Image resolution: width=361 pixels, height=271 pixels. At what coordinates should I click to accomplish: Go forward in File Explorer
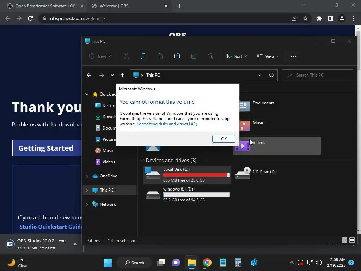tap(101, 75)
